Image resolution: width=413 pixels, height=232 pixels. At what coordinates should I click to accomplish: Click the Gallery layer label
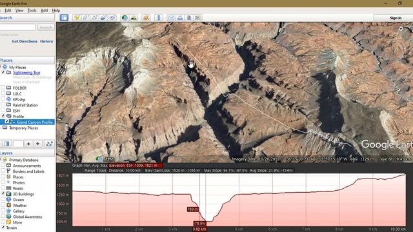click(19, 211)
